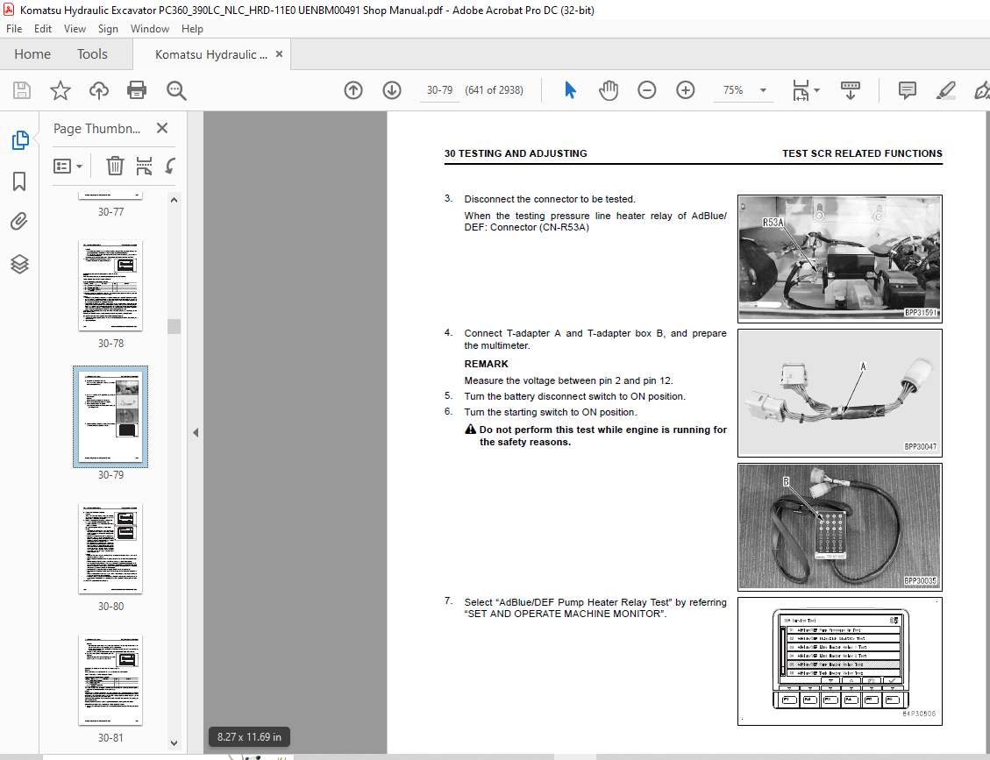Go to previous page with the up arrow
The image size is (990, 760).
353,90
